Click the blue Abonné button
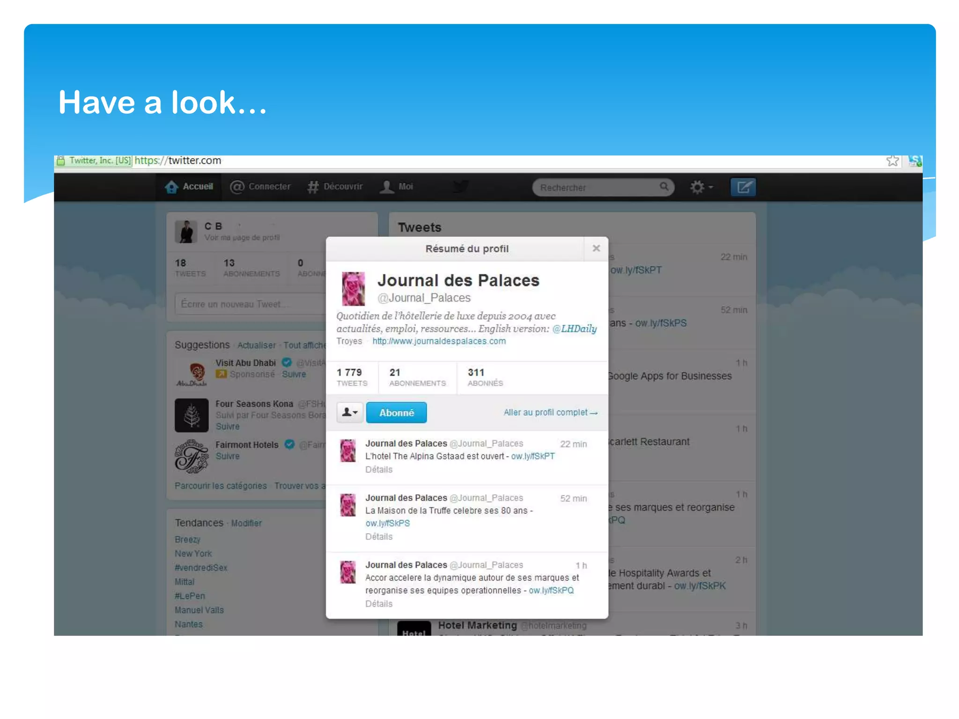The height and width of the screenshot is (719, 959). click(x=396, y=412)
